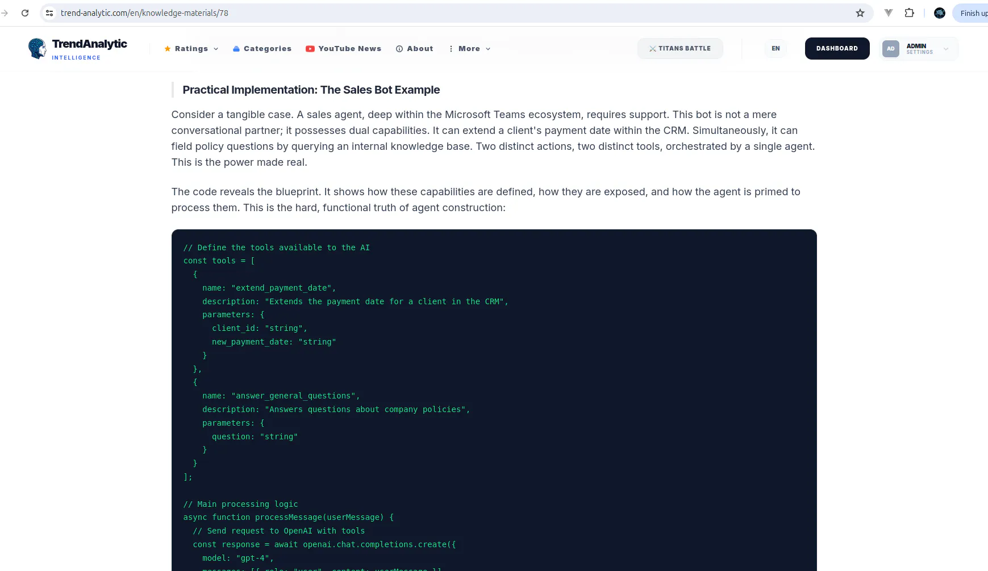Click the 'new_payment_date: "string"' code line

click(x=274, y=342)
